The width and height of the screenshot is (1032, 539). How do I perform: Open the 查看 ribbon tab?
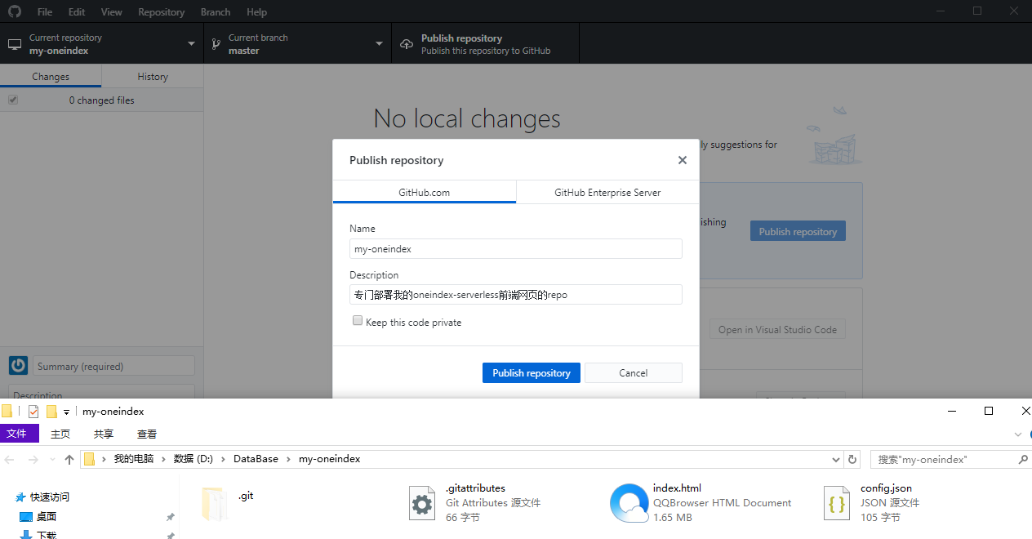146,434
